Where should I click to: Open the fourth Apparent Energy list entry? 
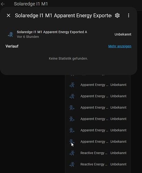pos(98,119)
